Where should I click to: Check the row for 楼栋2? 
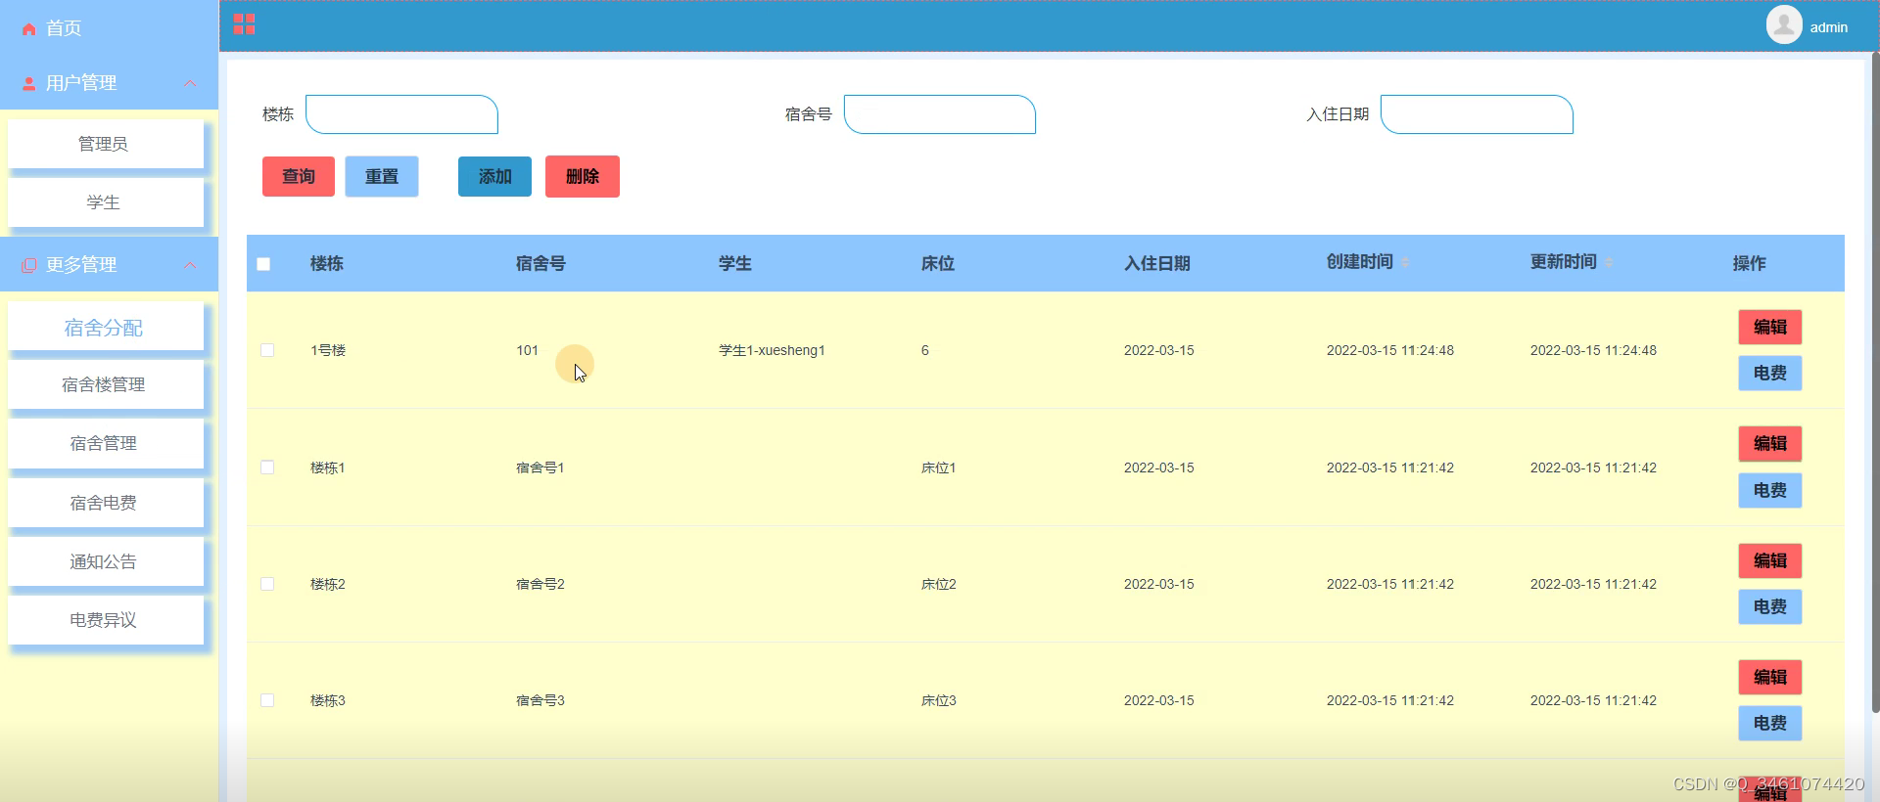[267, 584]
